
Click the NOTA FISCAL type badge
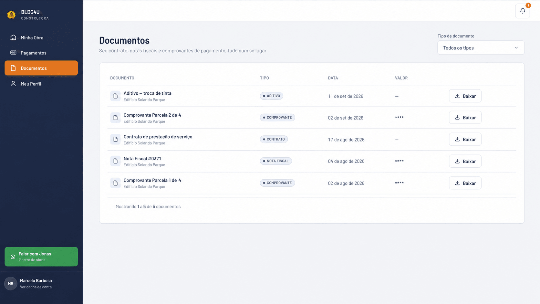pos(276,161)
